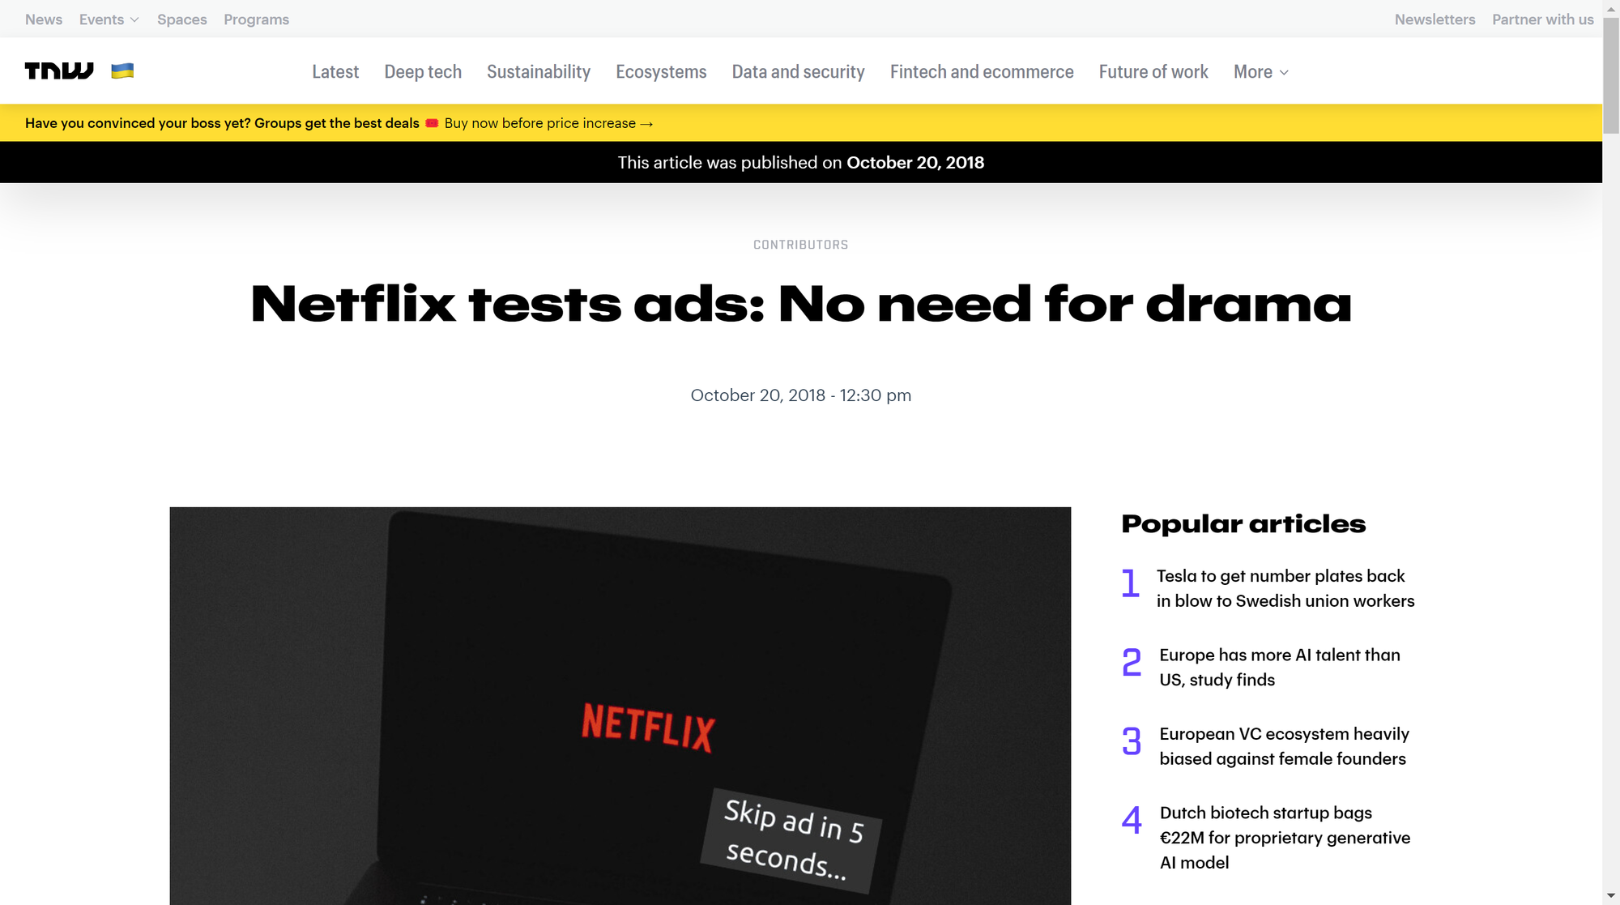Open the Contributors category label
This screenshot has height=905, width=1620.
pos(800,245)
